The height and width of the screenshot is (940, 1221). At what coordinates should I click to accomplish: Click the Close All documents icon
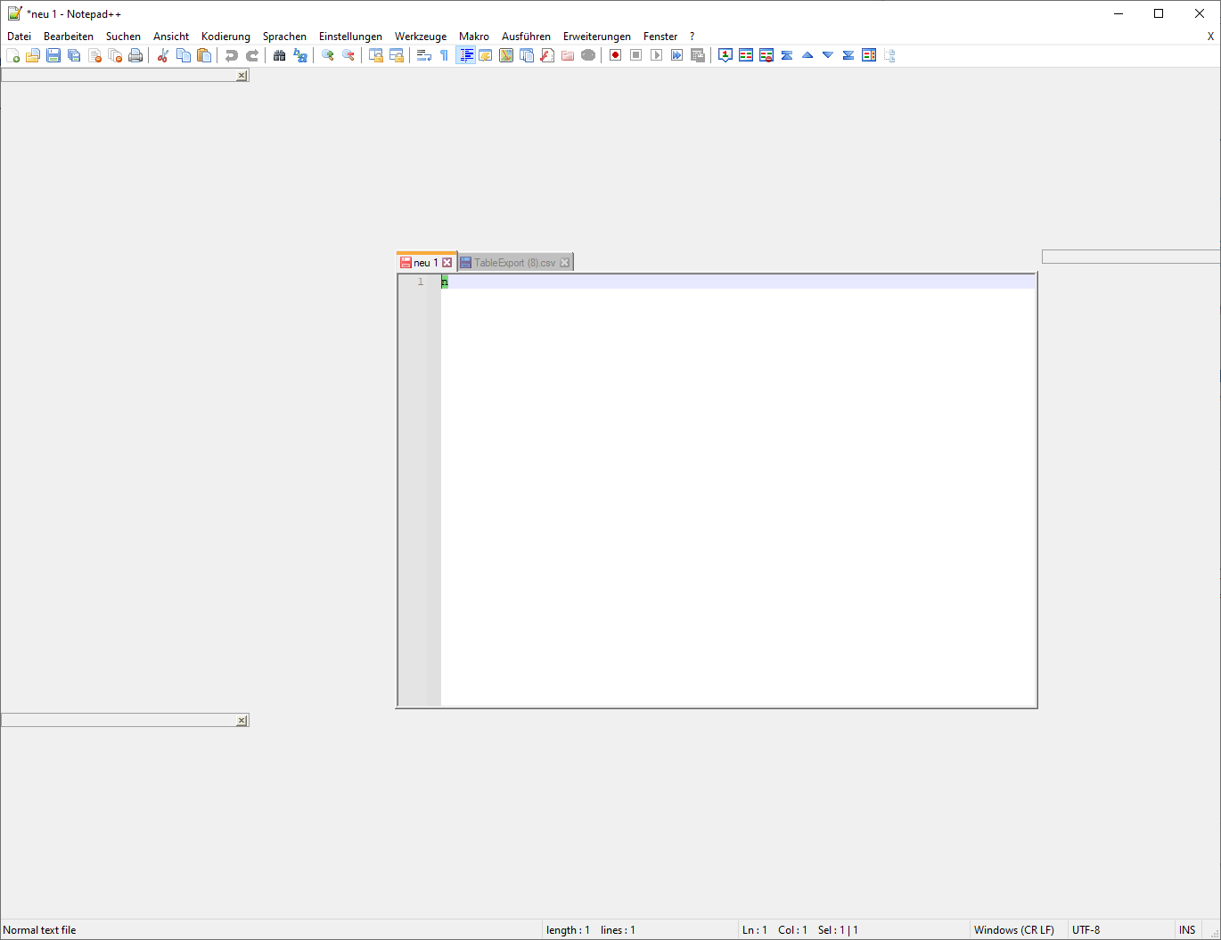115,55
